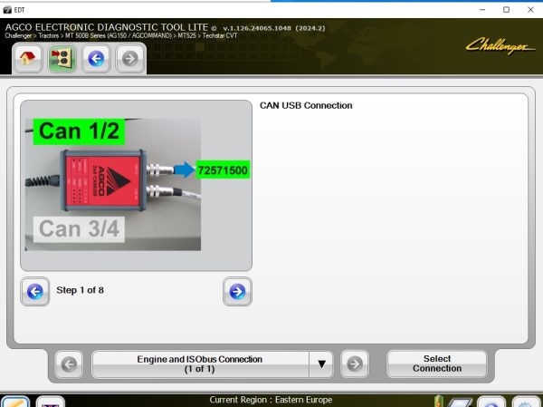This screenshot has height=407, width=543.
Task: Click the version number v.1.126.24065.1048 text
Action: (x=257, y=28)
